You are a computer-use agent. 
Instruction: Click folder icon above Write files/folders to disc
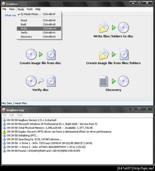104,27
